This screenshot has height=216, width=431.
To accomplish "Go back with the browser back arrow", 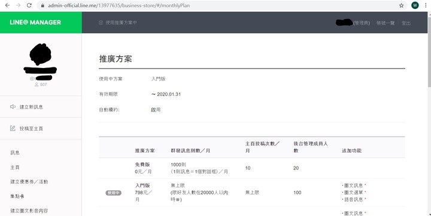I will pos(7,5).
